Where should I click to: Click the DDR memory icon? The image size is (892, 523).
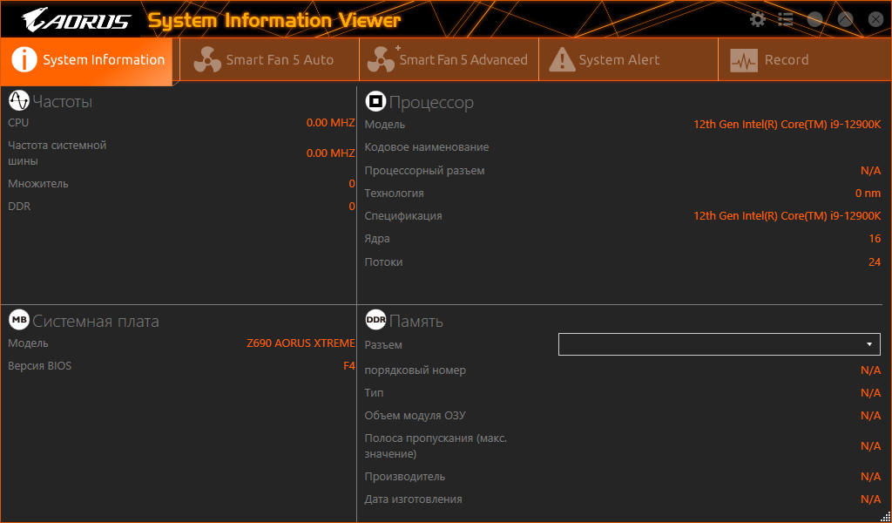pos(375,320)
